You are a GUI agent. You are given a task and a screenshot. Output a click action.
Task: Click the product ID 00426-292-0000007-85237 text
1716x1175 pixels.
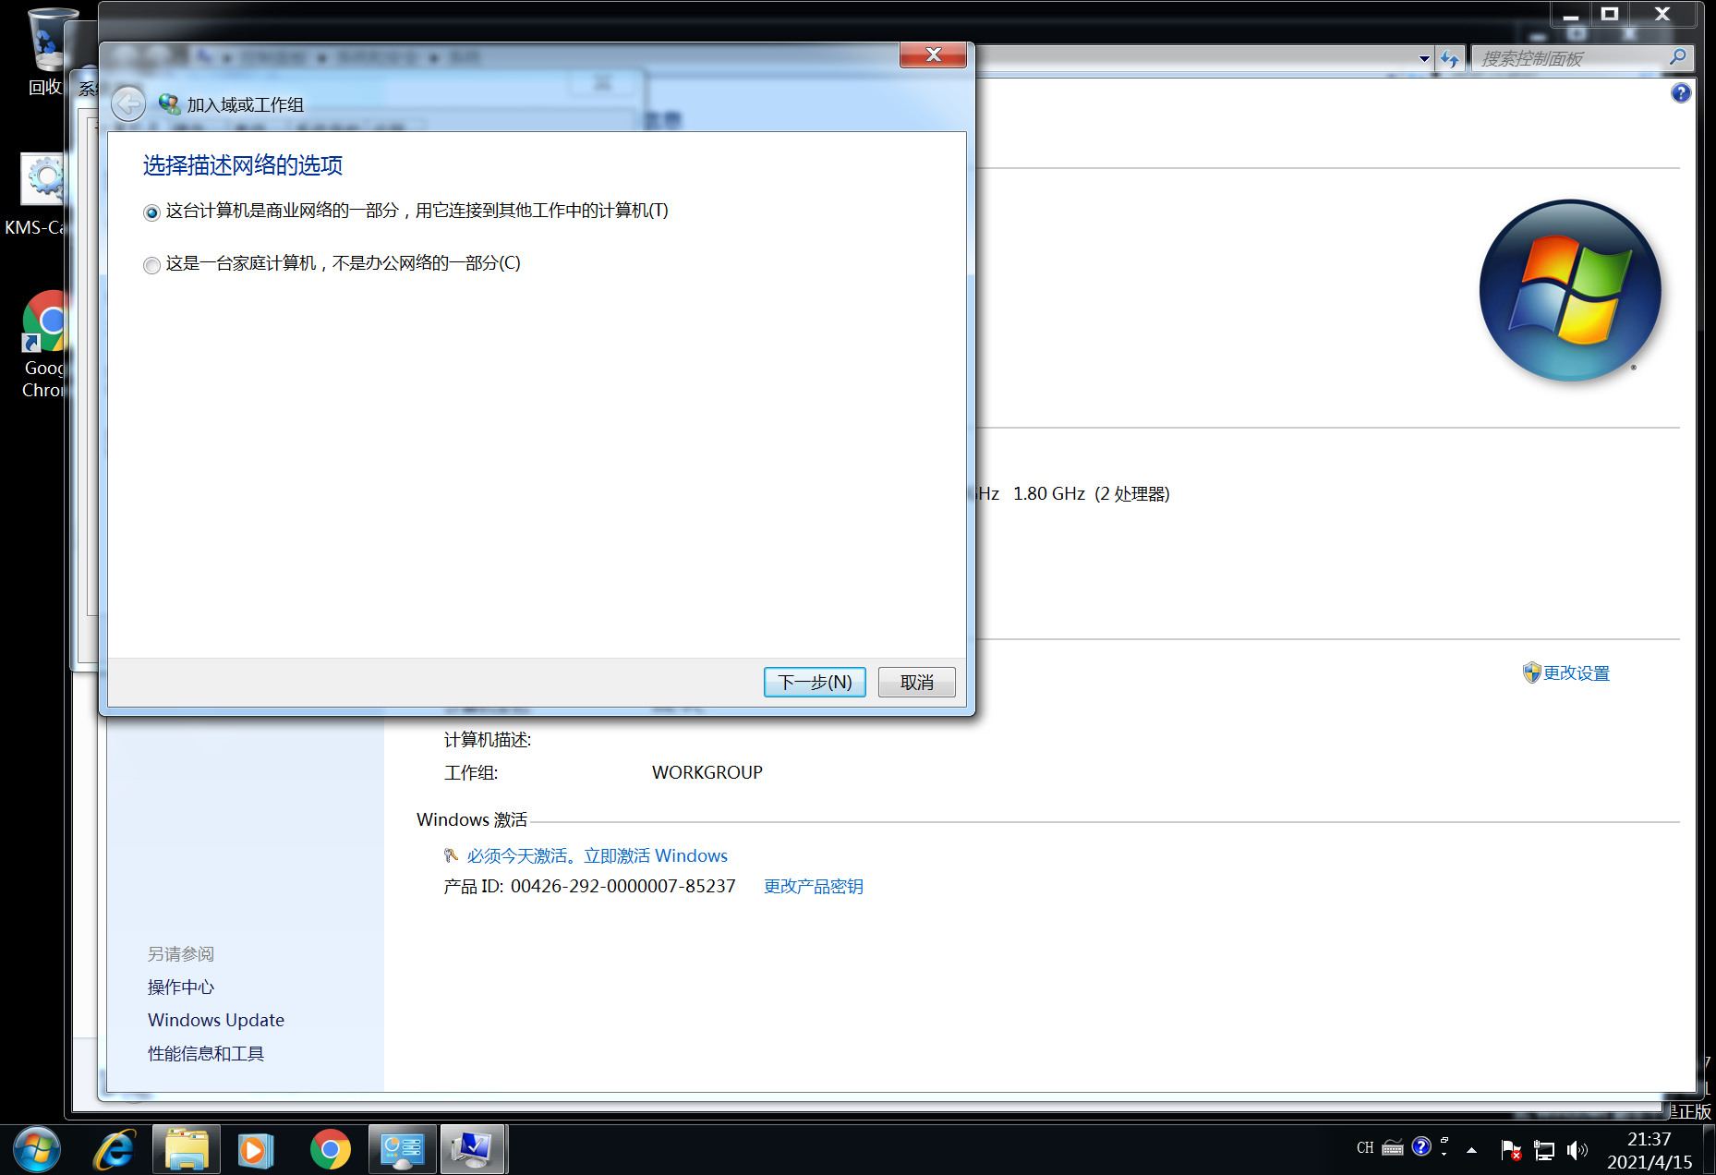coord(622,886)
